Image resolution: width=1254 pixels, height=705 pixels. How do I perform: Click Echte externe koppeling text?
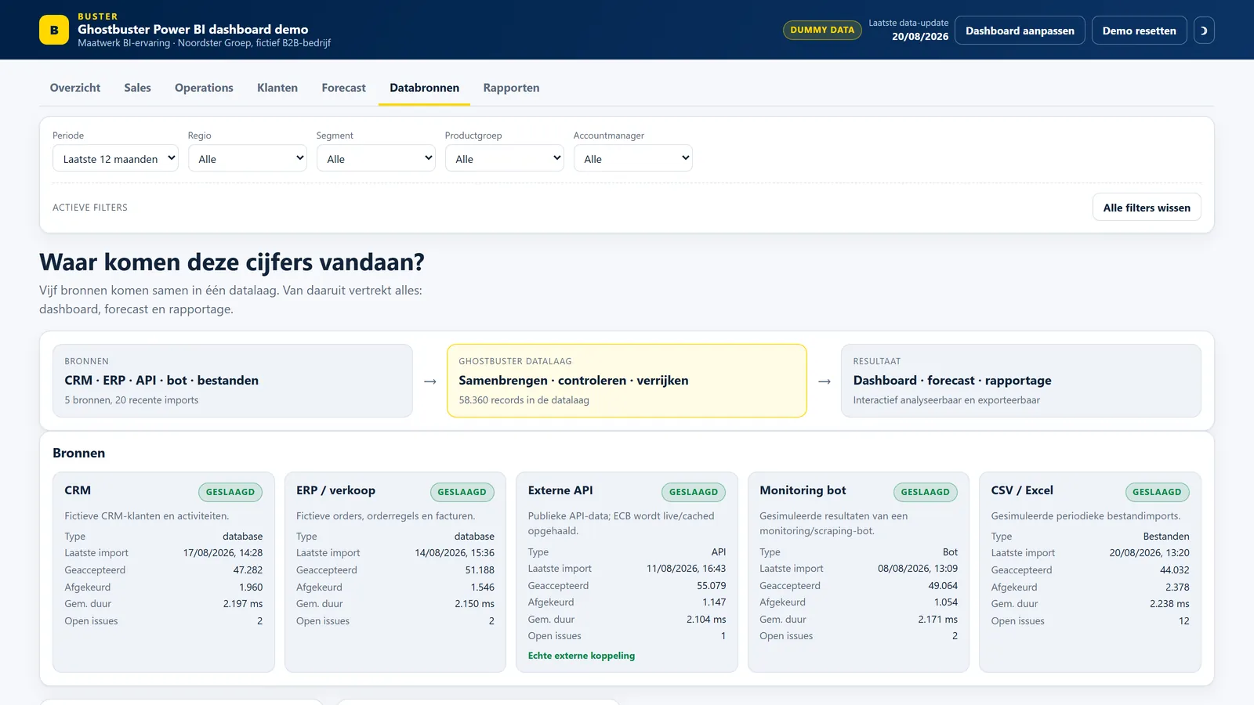click(x=582, y=656)
